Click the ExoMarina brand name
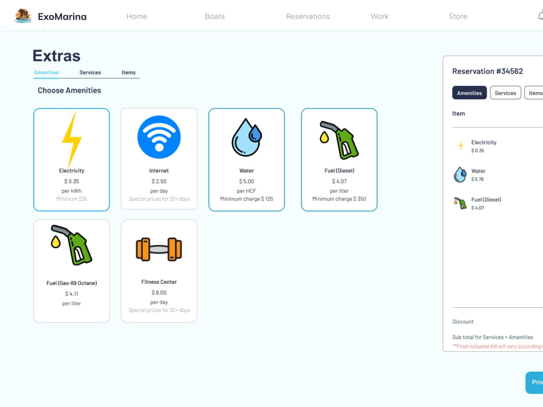The height and width of the screenshot is (407, 543). click(x=62, y=16)
